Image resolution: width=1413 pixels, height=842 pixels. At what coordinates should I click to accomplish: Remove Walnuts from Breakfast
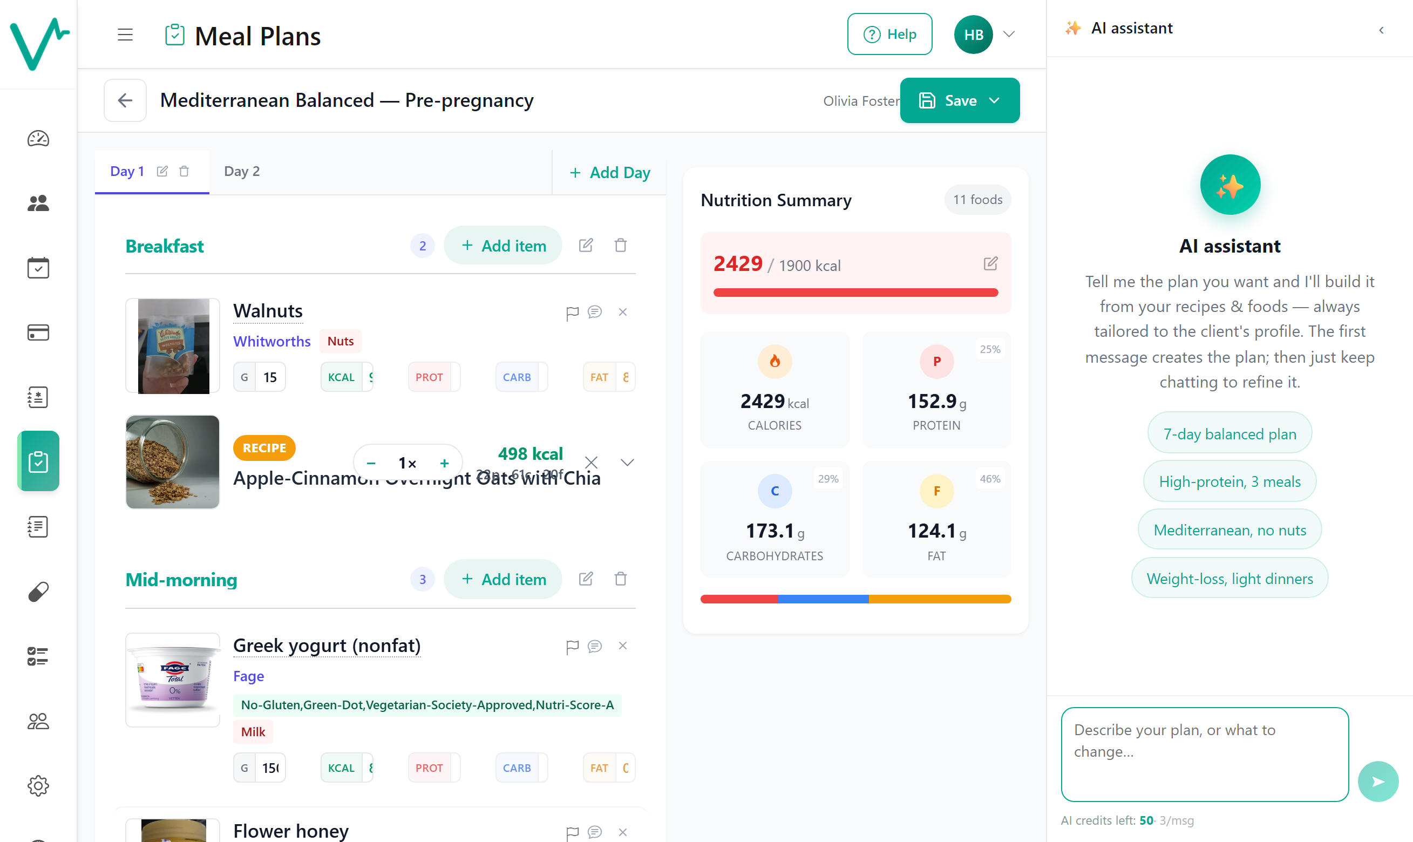click(623, 312)
